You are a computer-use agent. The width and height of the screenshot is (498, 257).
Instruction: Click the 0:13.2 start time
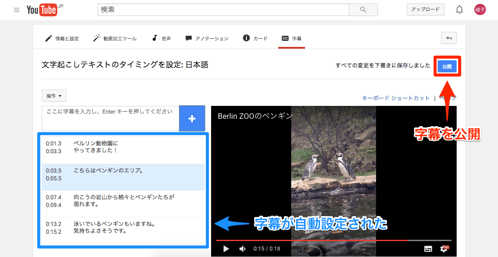point(53,224)
